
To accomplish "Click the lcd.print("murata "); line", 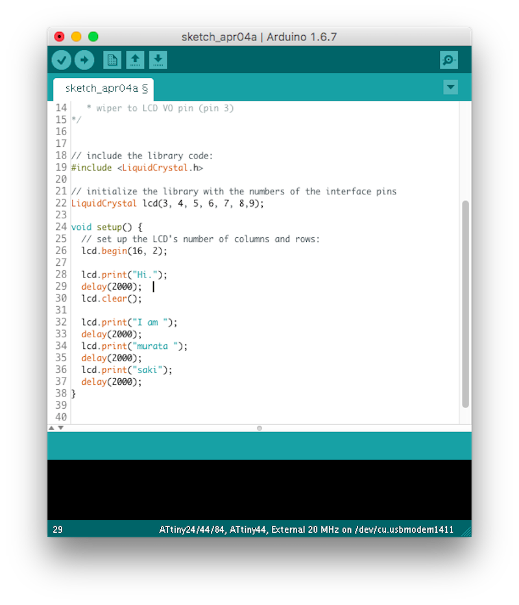I will coord(134,346).
